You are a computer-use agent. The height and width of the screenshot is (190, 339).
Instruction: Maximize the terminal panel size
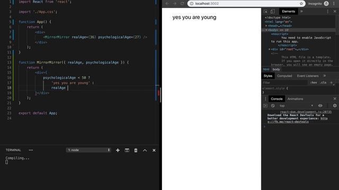(x=145, y=150)
